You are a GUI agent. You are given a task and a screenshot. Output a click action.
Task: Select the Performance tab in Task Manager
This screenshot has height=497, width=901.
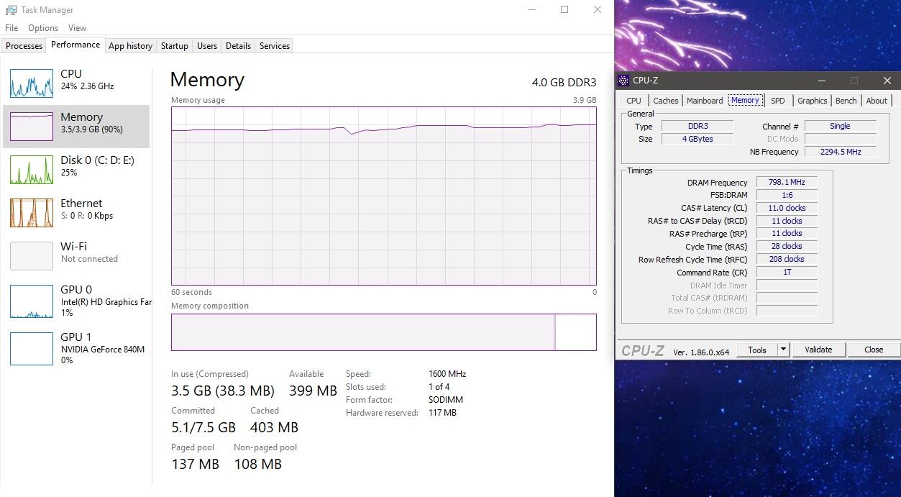76,45
